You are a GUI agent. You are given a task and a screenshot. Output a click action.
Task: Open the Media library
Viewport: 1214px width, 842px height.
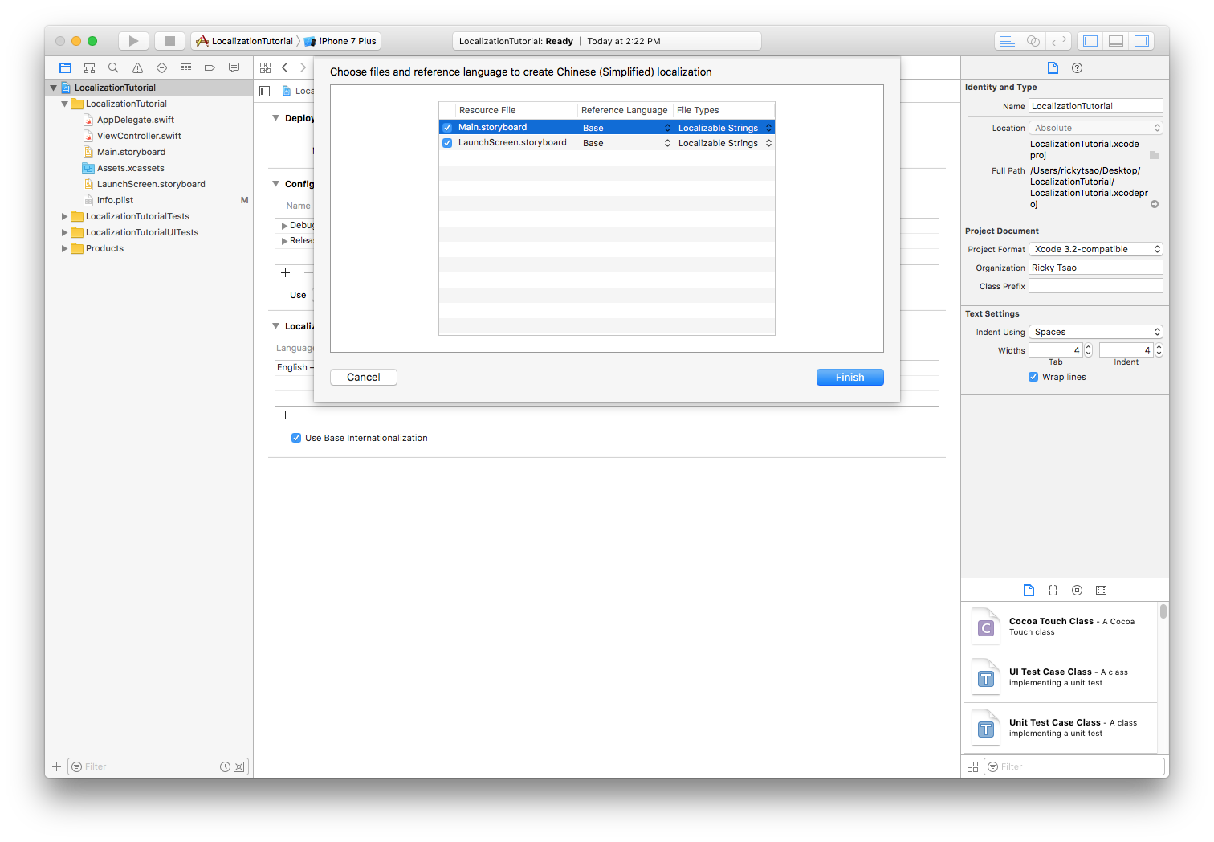1101,591
